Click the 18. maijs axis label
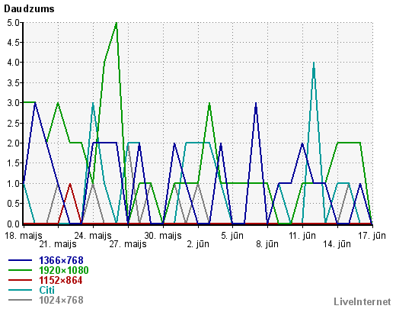This screenshot has height=309, width=396. click(24, 236)
